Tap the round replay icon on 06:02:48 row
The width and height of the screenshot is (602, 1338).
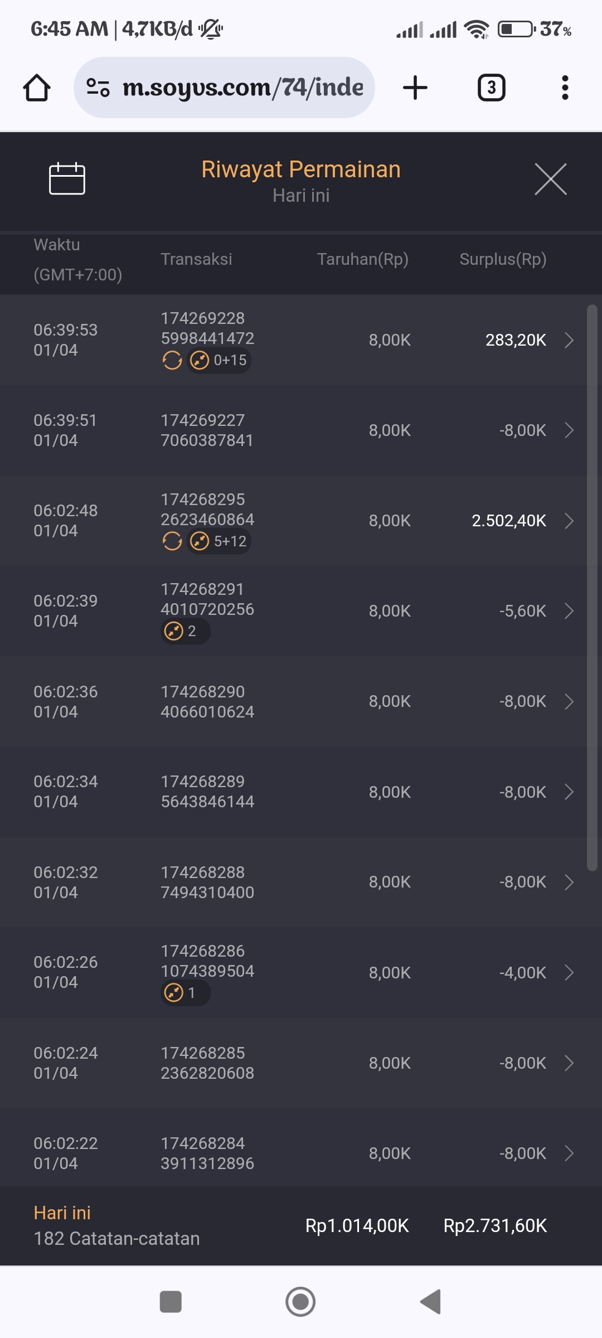click(172, 541)
